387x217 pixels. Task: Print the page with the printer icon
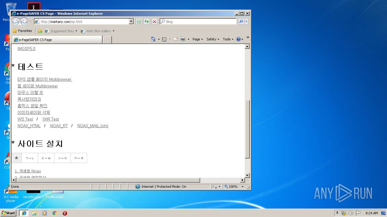[x=183, y=39]
